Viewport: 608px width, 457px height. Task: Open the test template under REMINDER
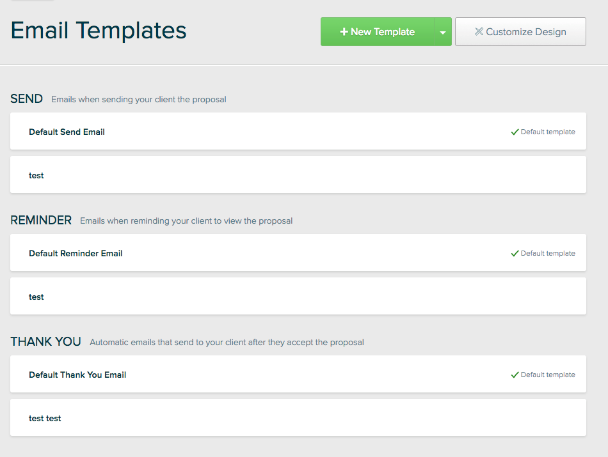298,296
